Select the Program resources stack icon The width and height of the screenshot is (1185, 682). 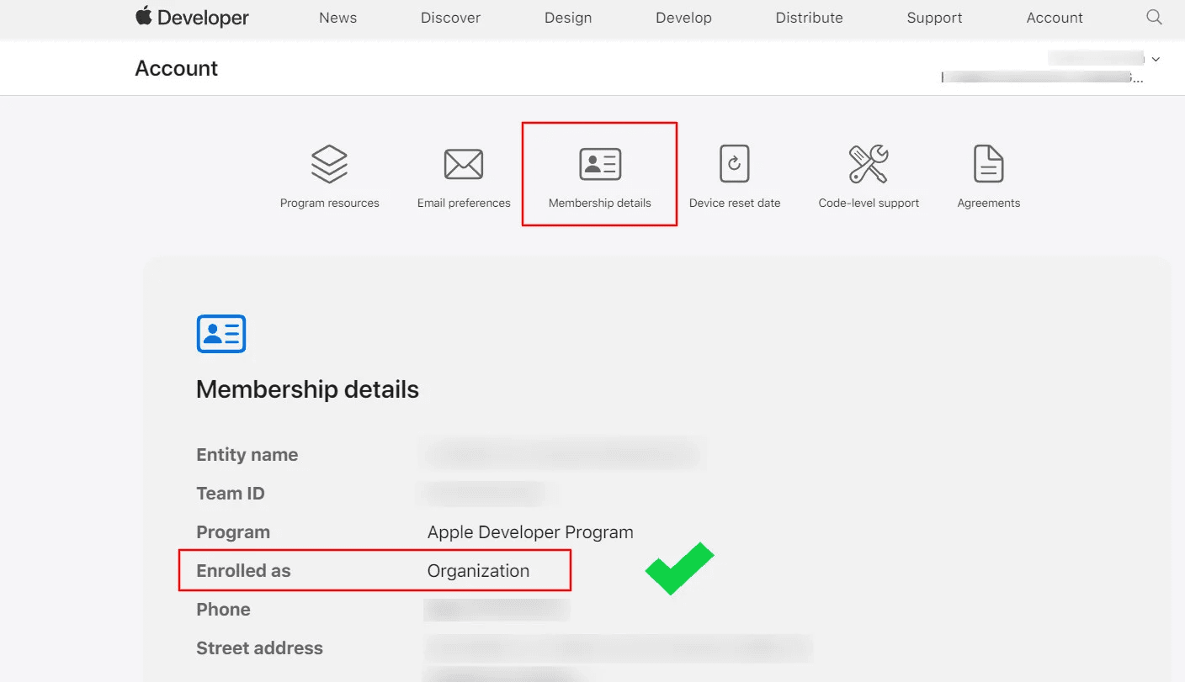click(x=329, y=164)
